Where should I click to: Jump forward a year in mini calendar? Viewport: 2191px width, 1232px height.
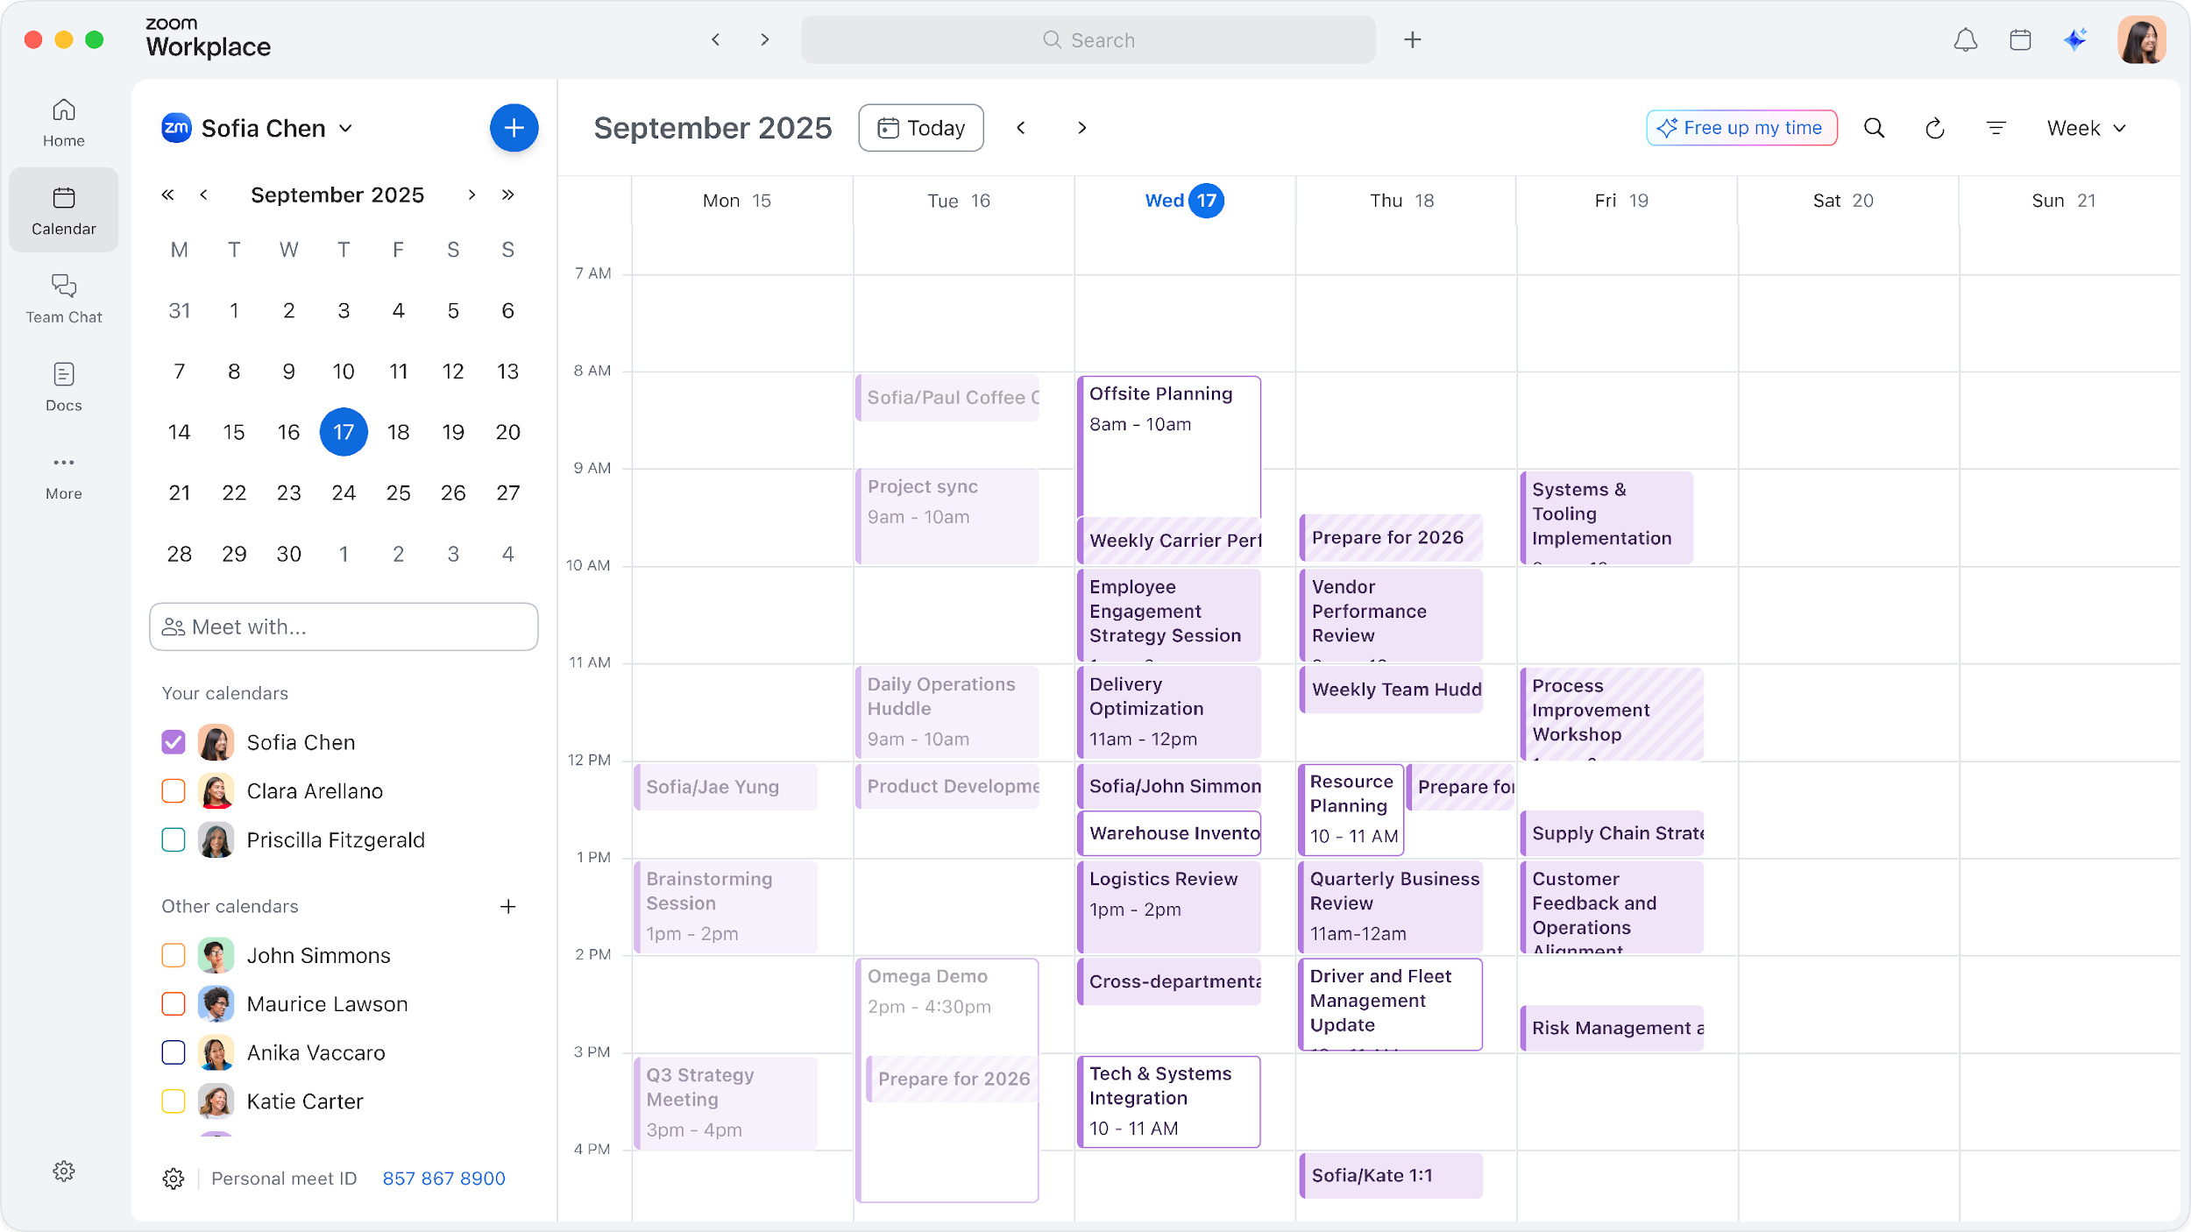(x=508, y=195)
